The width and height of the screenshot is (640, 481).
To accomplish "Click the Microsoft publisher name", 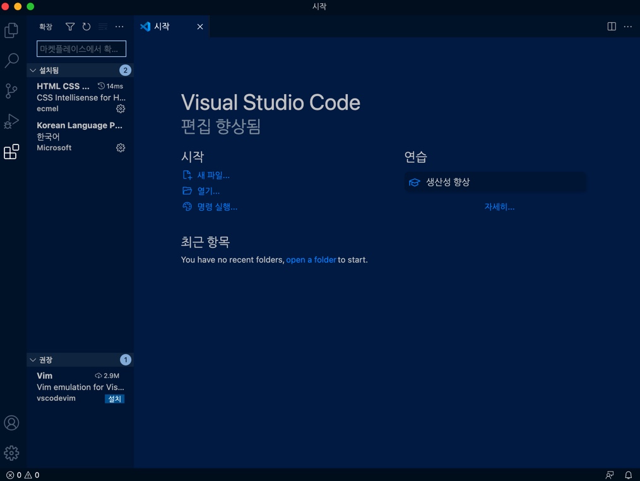I will (54, 148).
